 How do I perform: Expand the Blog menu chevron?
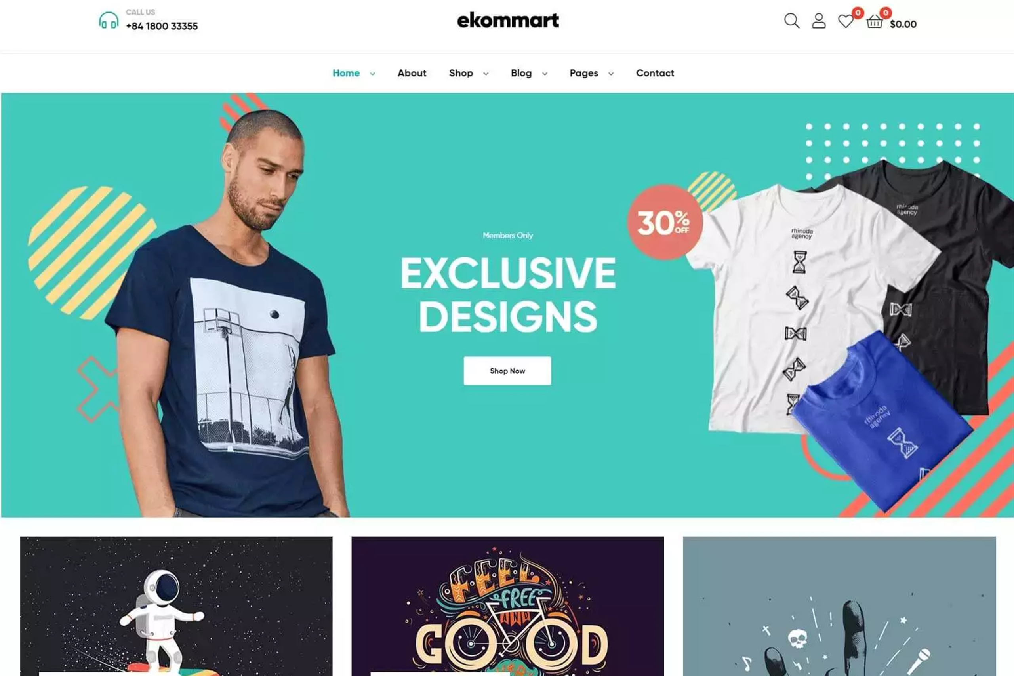[x=545, y=74]
